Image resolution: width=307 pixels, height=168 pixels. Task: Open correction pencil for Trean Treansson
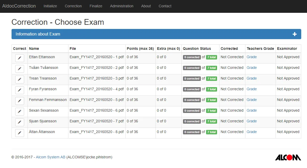point(20,80)
